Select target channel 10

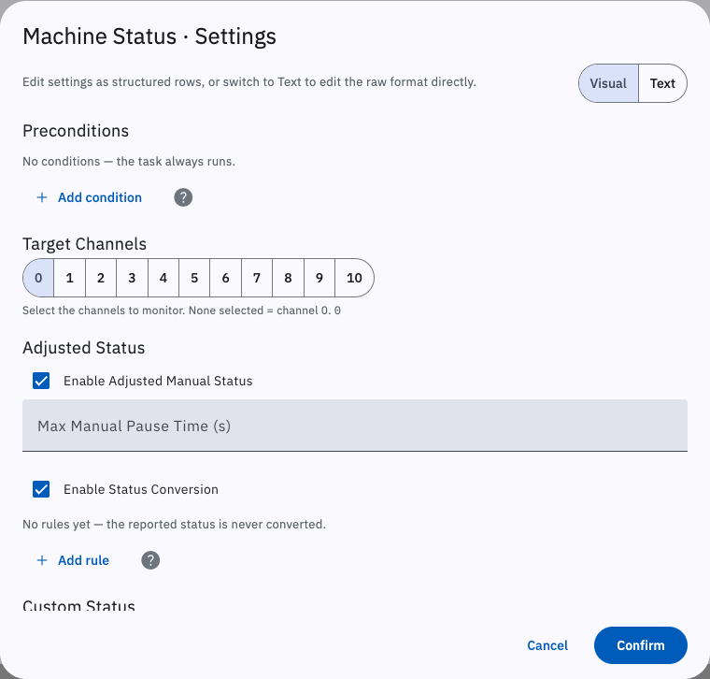coord(354,278)
